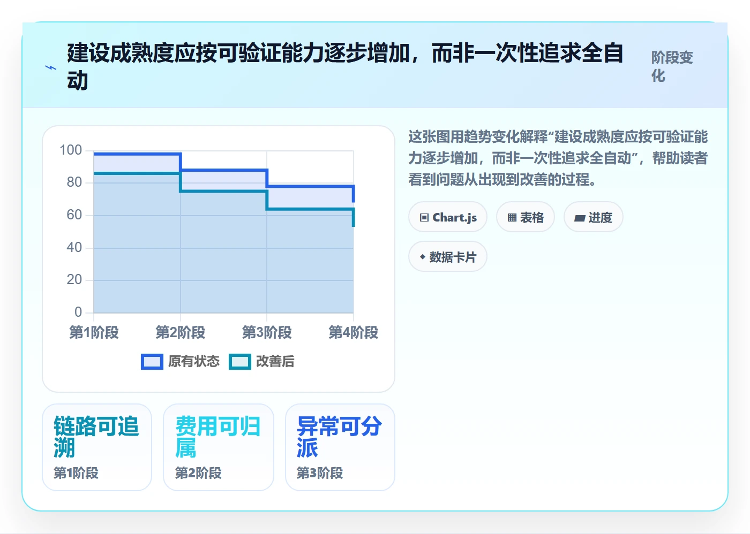
Task: Select the 数据卡片 tag chip
Action: 448,257
